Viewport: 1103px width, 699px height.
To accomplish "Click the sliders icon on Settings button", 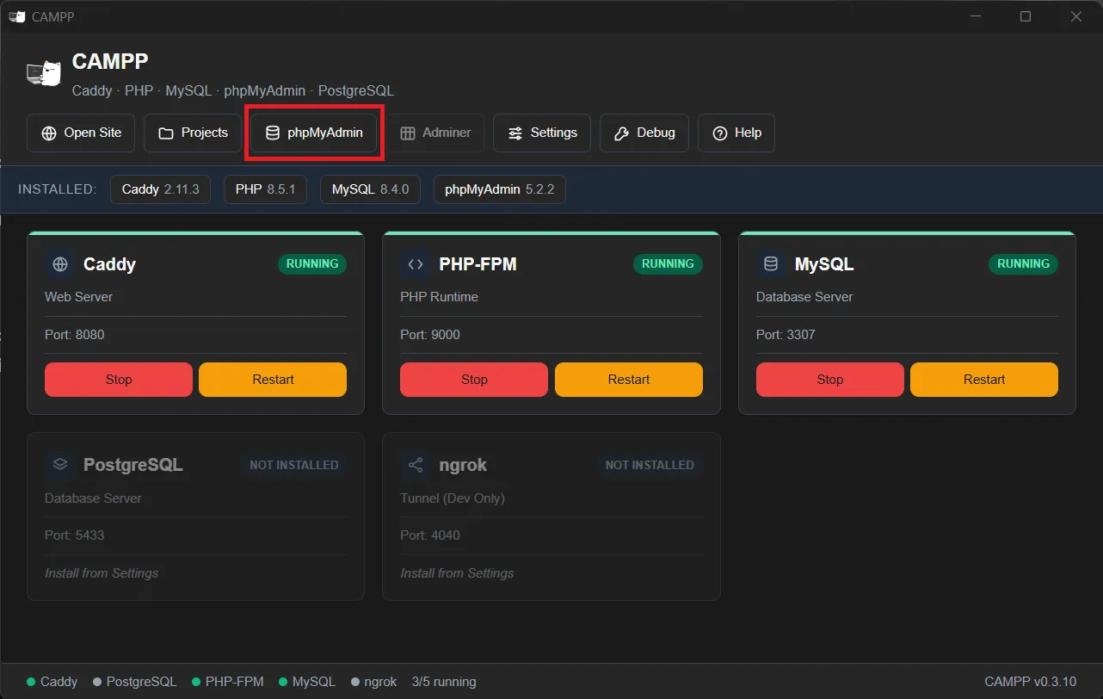I will (515, 133).
